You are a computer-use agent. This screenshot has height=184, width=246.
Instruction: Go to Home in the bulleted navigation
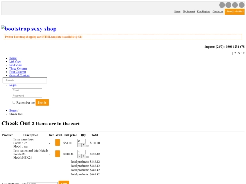click(x=13, y=58)
